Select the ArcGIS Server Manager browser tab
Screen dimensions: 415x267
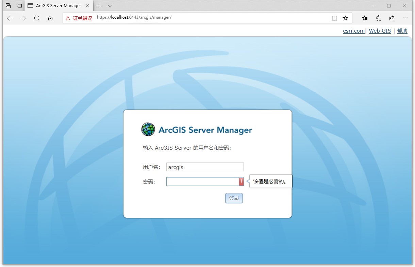pyautogui.click(x=59, y=6)
